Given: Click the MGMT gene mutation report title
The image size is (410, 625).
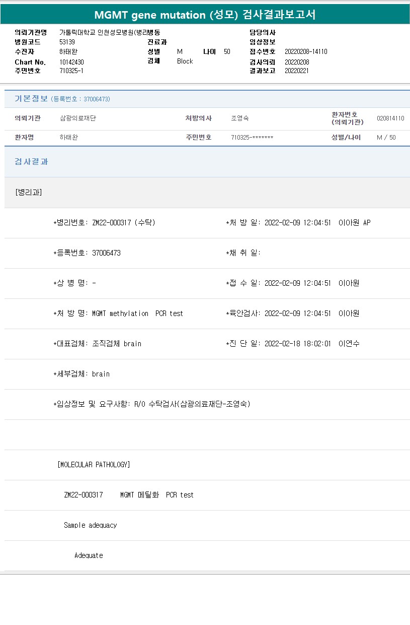Looking at the screenshot, I should click(205, 15).
